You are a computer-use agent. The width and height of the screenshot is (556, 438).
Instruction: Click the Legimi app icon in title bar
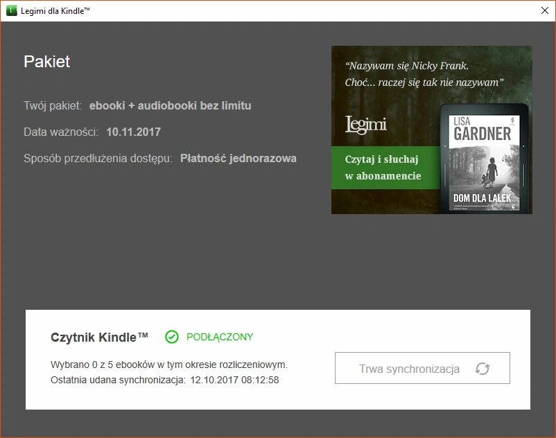click(12, 10)
